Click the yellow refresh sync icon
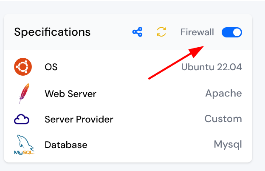265x171 pixels. pyautogui.click(x=161, y=32)
